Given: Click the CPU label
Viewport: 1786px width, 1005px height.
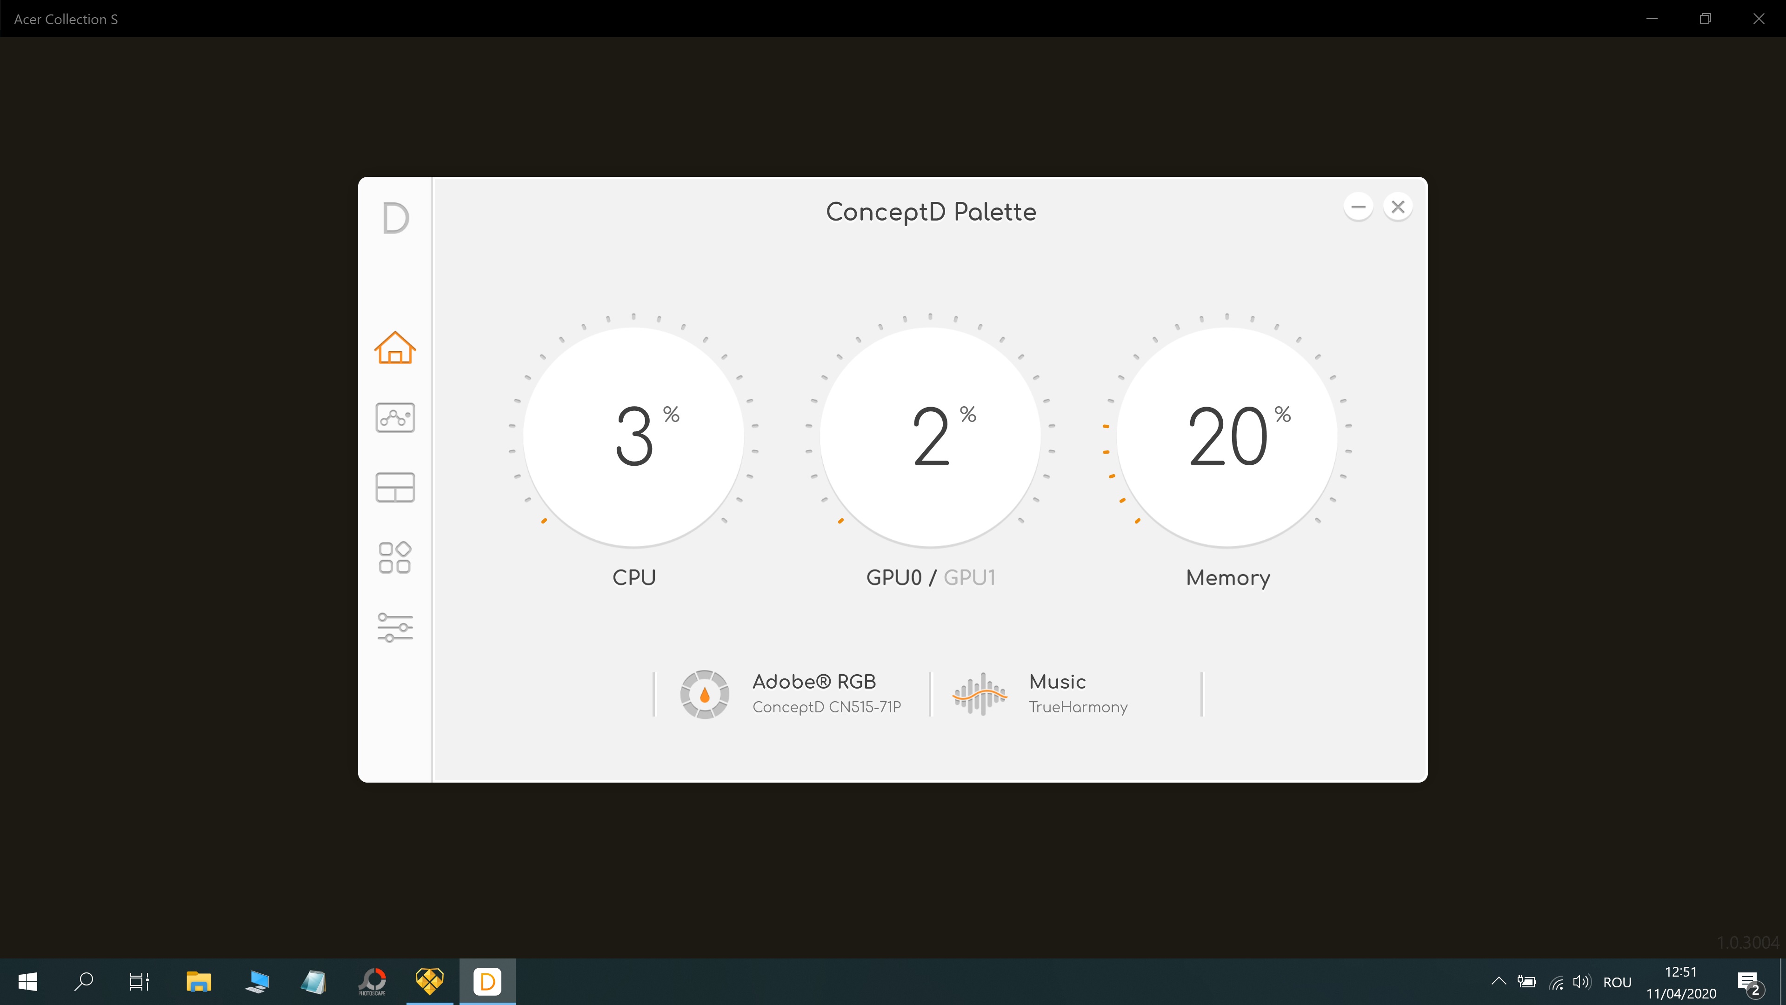Looking at the screenshot, I should click(x=633, y=577).
